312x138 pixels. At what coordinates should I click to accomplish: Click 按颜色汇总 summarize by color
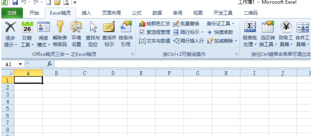pos(155,24)
